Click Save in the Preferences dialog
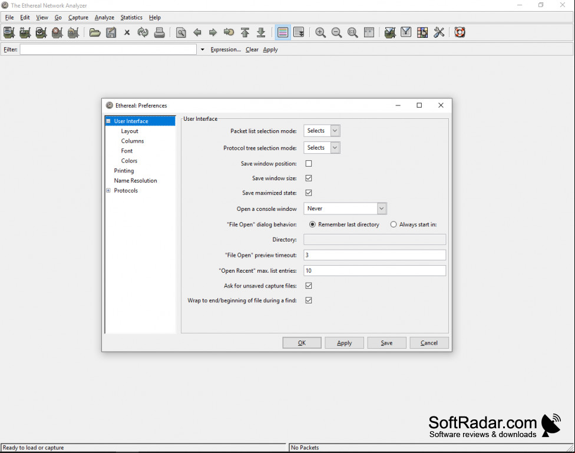575x453 pixels. click(x=386, y=343)
